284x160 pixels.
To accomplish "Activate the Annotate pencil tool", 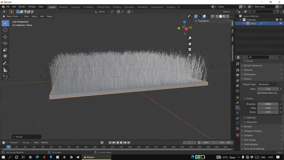I will coord(5,64).
